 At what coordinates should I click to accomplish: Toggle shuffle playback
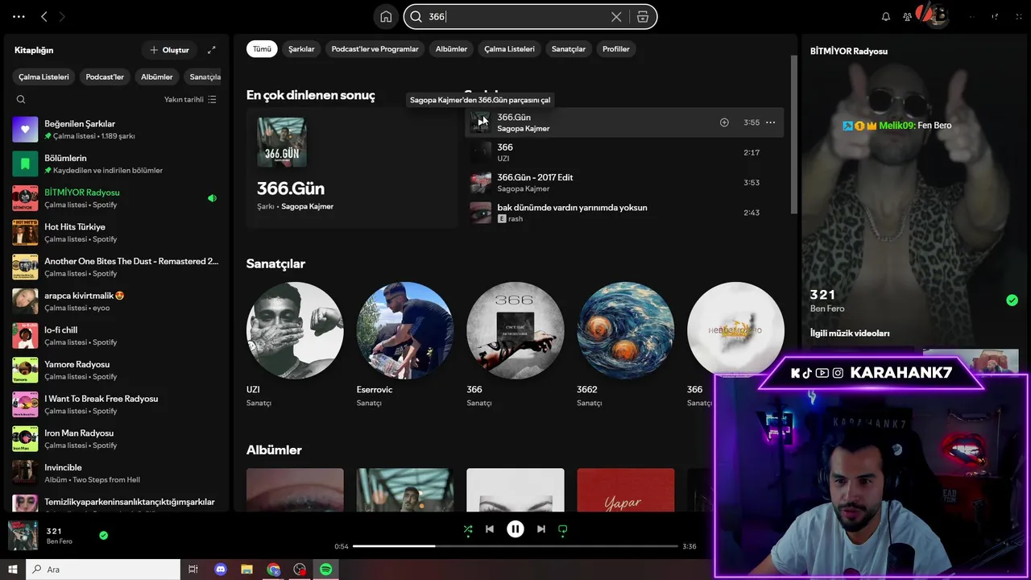pyautogui.click(x=468, y=529)
